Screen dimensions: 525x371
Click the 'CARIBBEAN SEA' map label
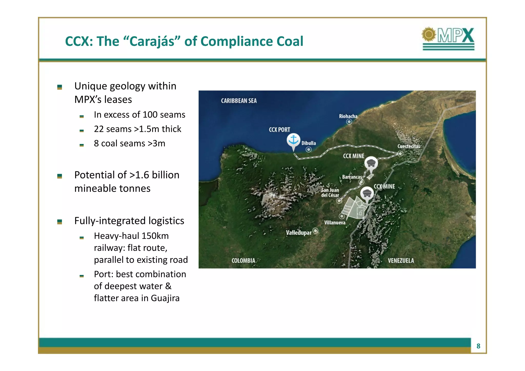click(239, 101)
